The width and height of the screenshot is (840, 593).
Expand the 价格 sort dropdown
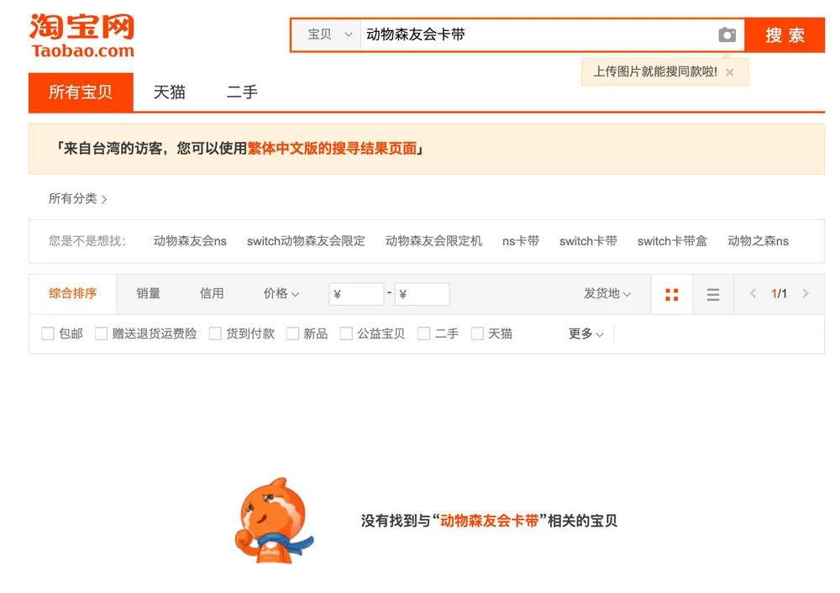pos(281,293)
